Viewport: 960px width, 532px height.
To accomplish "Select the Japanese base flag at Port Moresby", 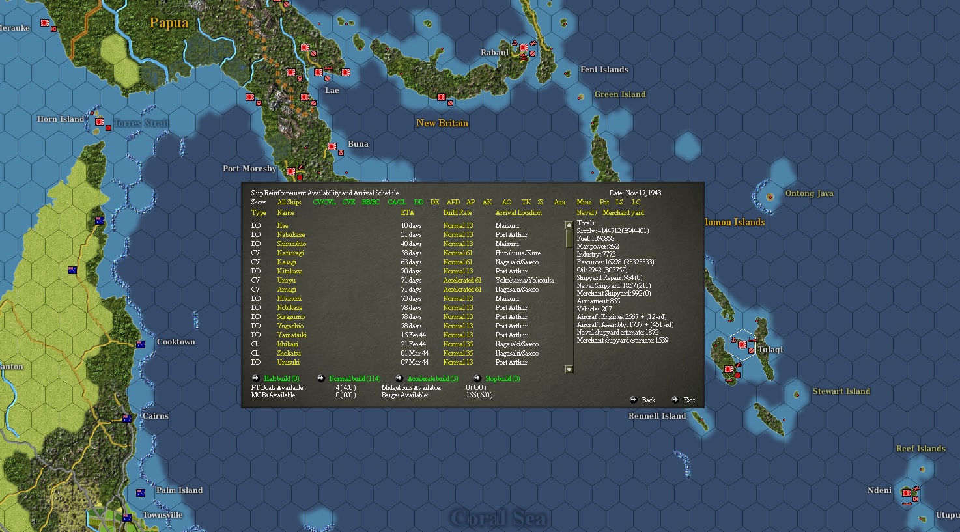I will coord(291,171).
